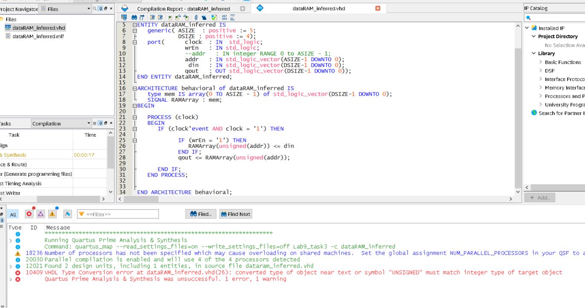Click the flag icon in the Messages toolbar
The height and width of the screenshot is (308, 585).
68,214
